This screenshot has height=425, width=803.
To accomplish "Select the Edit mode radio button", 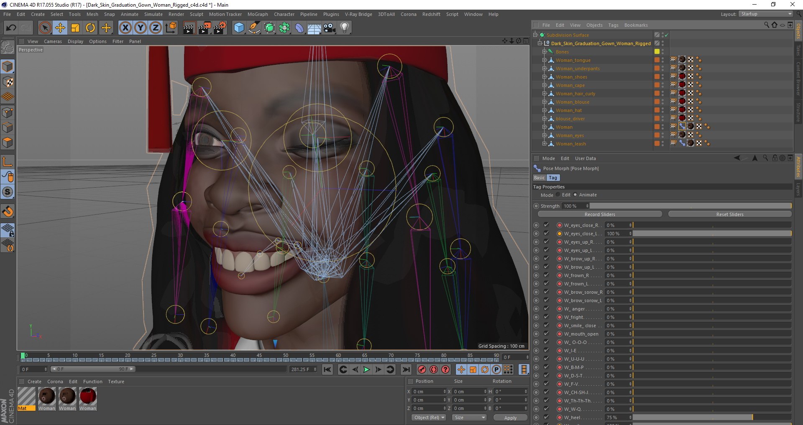I will point(558,195).
